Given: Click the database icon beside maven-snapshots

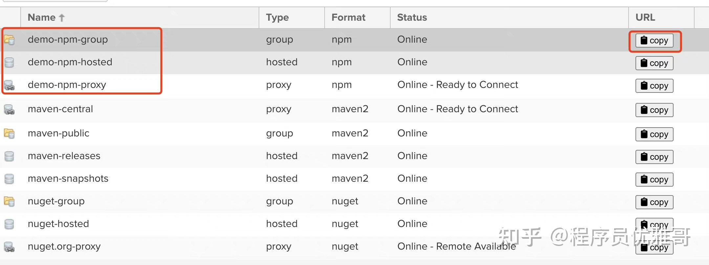Looking at the screenshot, I should [10, 179].
